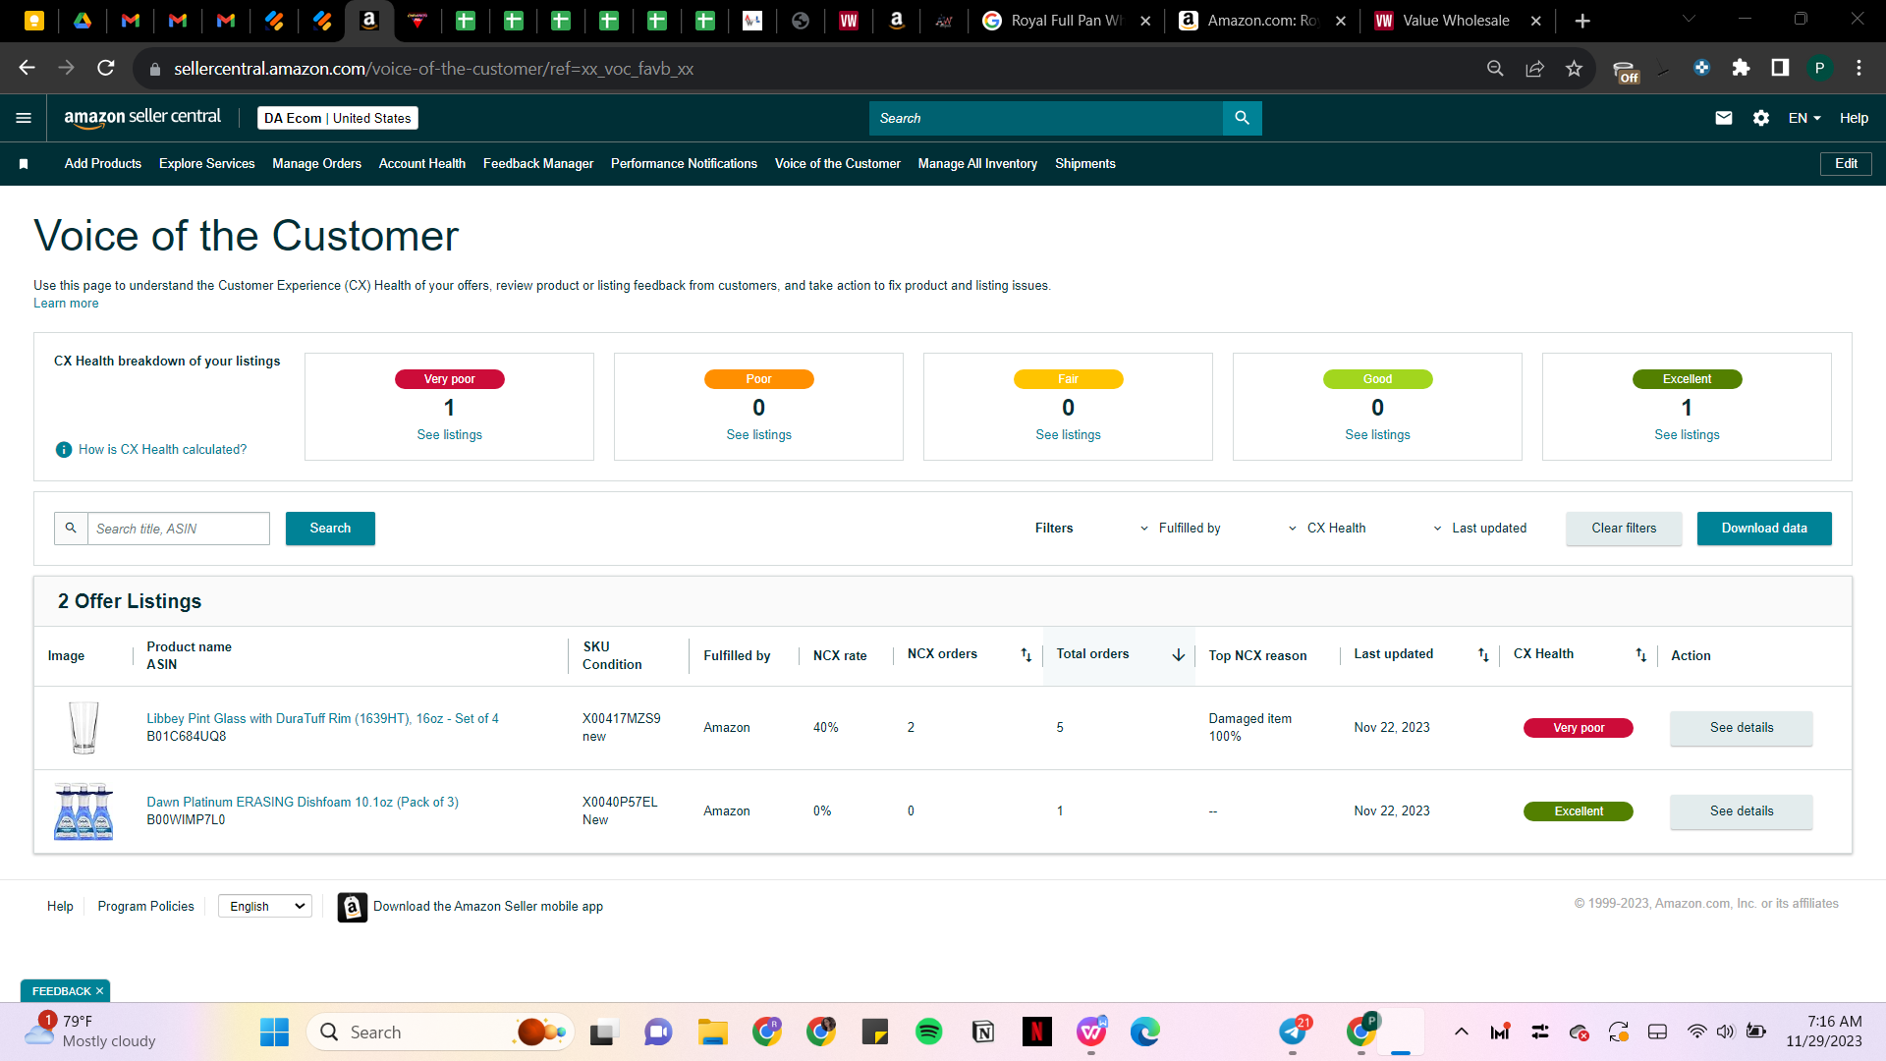This screenshot has height=1061, width=1886.
Task: Open the Manage Orders menu item
Action: pyautogui.click(x=316, y=164)
